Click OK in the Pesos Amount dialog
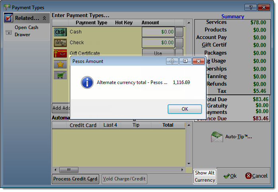The image size is (278, 192). coord(184,109)
